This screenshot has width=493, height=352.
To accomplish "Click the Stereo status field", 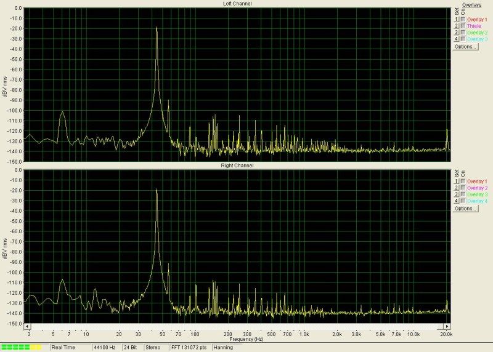I will [x=156, y=348].
